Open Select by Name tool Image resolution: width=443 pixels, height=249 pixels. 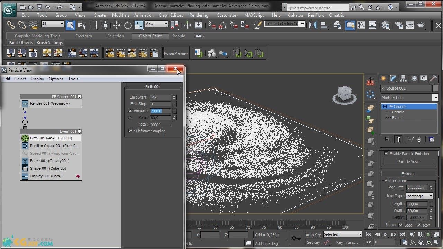(82, 25)
